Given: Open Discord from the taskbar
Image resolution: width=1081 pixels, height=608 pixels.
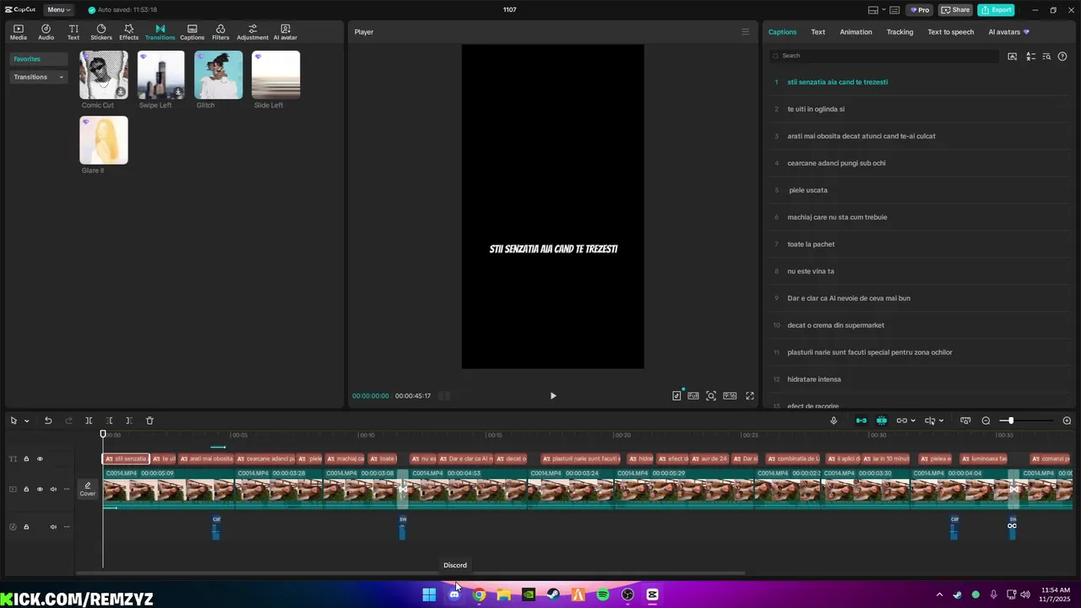Looking at the screenshot, I should [454, 594].
